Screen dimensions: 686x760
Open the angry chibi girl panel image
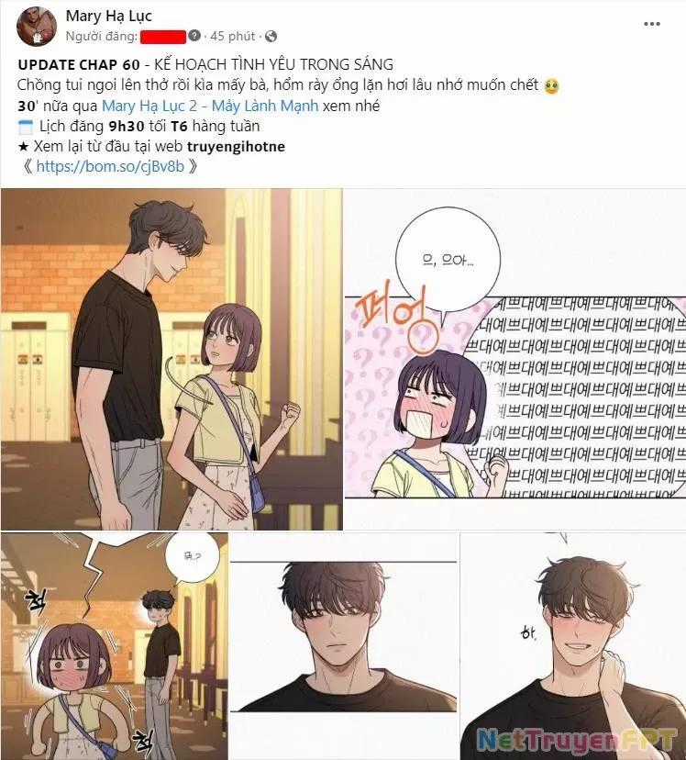click(x=115, y=646)
